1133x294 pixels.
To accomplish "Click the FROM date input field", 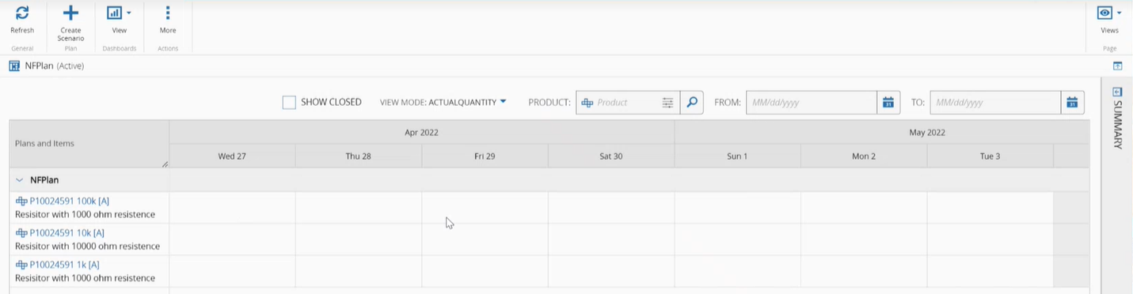I will point(811,103).
